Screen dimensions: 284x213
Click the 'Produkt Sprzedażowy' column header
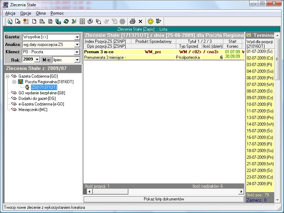point(154,41)
